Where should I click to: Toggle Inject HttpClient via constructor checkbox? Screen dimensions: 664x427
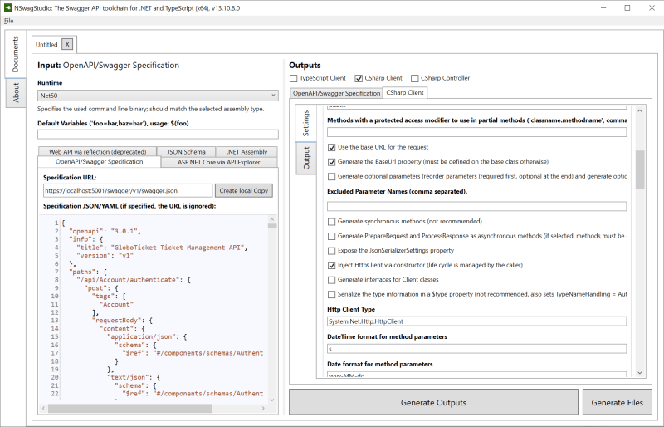[331, 266]
